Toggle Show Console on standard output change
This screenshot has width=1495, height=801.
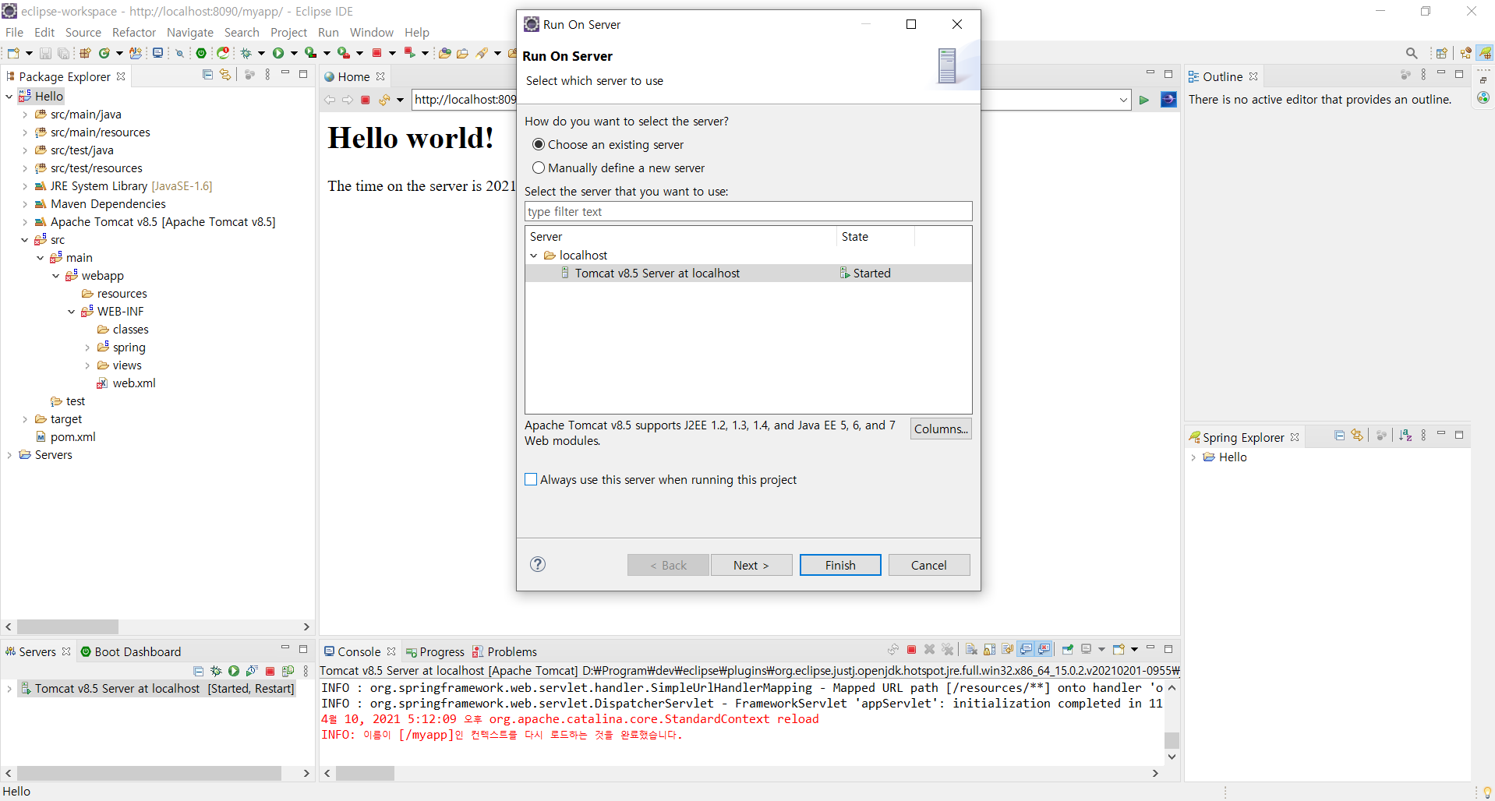coord(1026,650)
